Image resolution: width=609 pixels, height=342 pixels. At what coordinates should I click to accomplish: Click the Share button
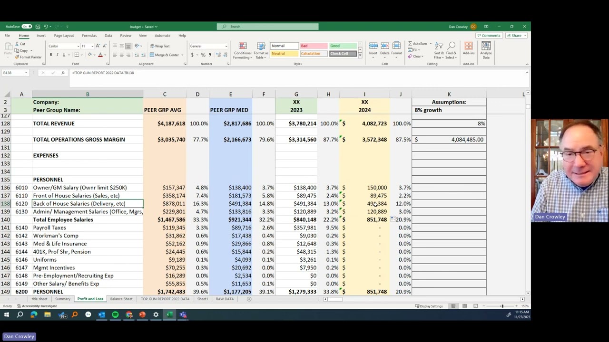click(x=514, y=36)
